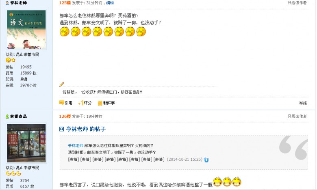This screenshot has width=317, height=190.
Task: Click the first covering-mouth emoji in post 125
Action: tap(65, 32)
